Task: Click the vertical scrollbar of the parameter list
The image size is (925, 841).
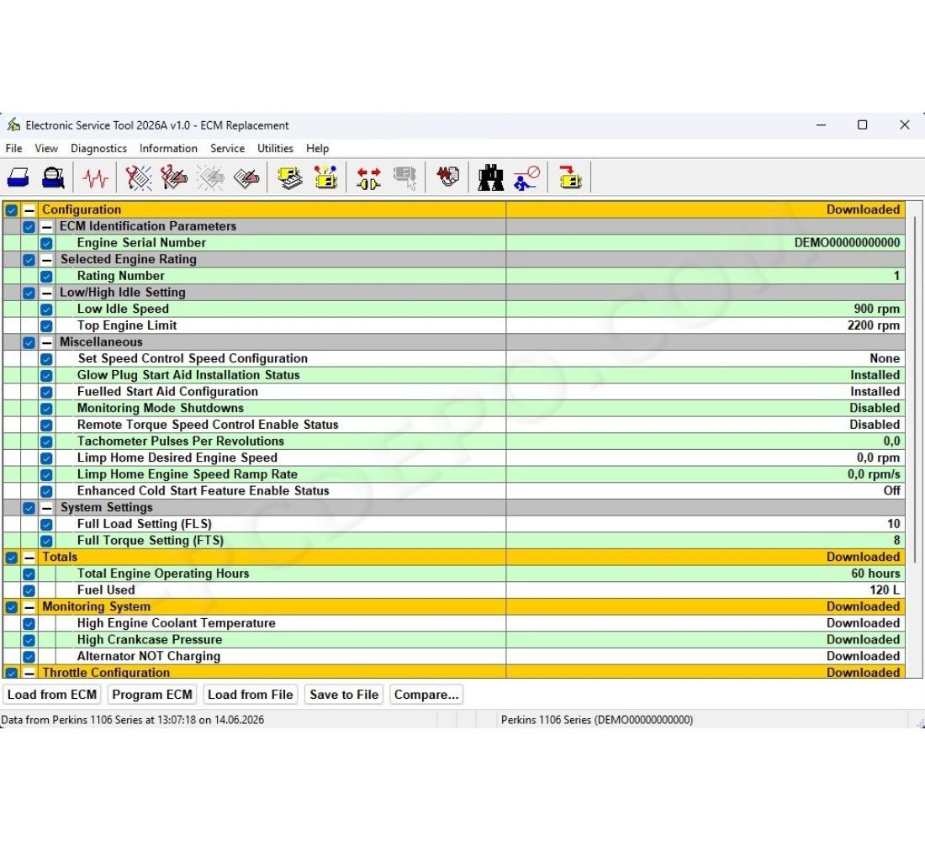Action: [915, 389]
